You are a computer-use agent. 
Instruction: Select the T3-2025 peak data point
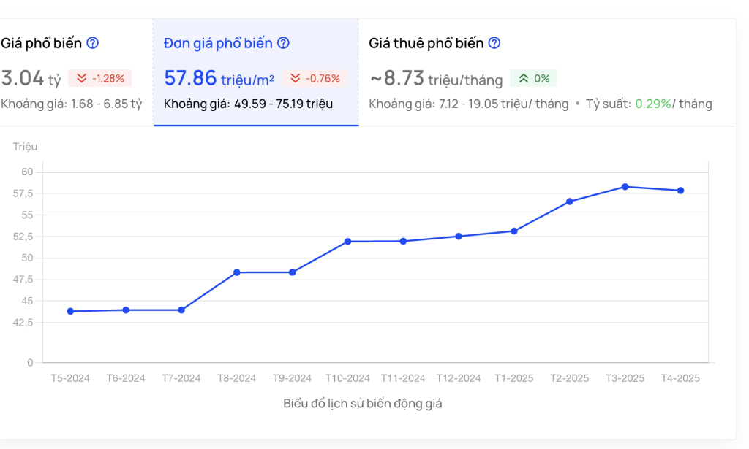click(625, 187)
